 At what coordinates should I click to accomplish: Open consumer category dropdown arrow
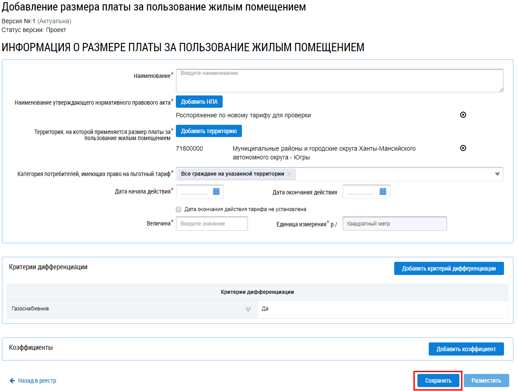pos(497,174)
